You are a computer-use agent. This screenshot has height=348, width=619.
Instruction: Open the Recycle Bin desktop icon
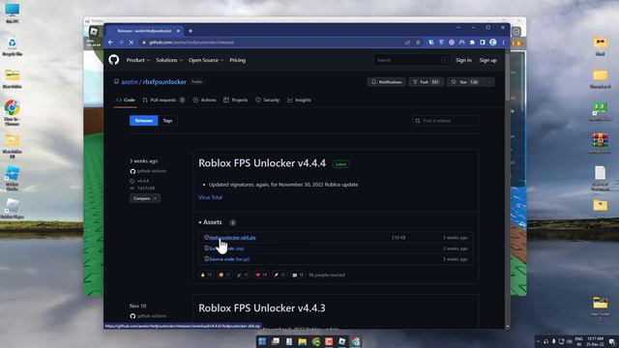tap(12, 46)
